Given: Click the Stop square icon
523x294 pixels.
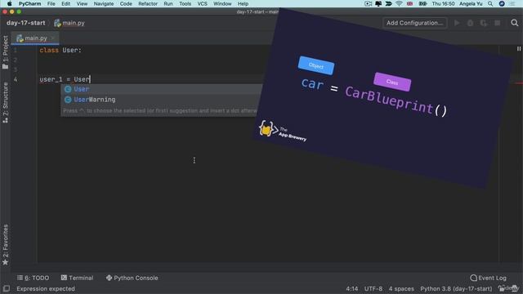Looking at the screenshot, I should 497,23.
